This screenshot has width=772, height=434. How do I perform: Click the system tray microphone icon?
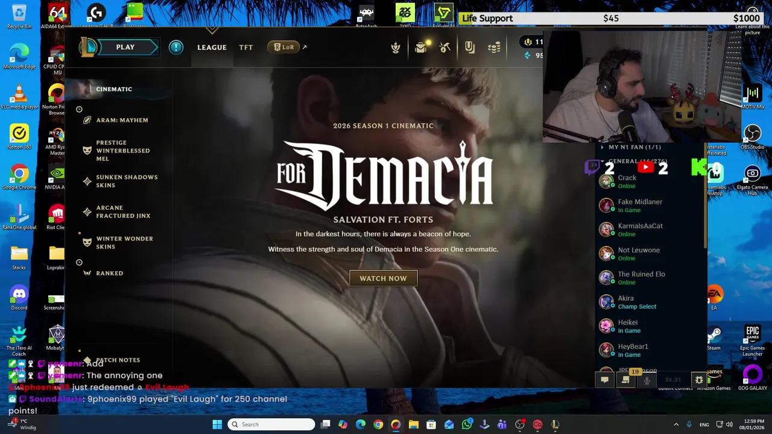coord(689,424)
